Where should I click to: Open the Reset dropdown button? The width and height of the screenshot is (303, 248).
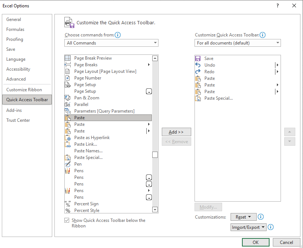tap(243, 217)
